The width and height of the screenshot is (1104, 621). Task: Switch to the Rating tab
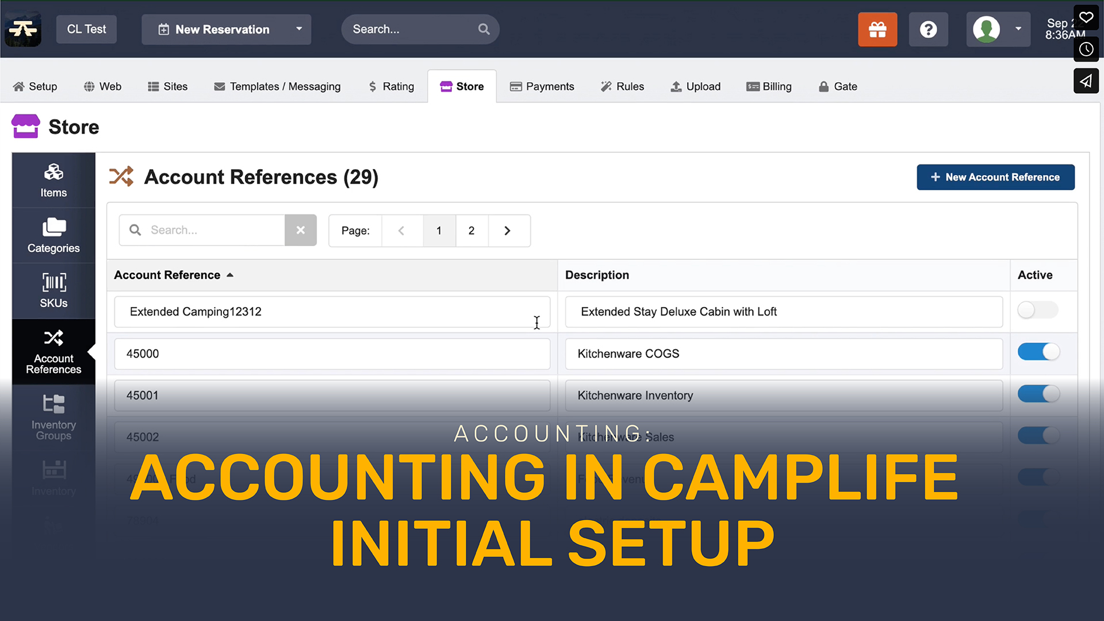[391, 86]
